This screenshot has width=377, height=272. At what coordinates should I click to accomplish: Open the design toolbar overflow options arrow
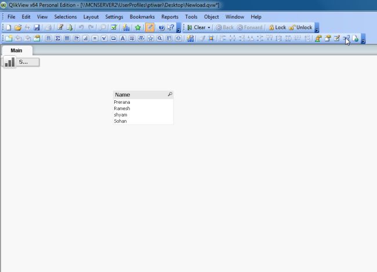tap(364, 39)
